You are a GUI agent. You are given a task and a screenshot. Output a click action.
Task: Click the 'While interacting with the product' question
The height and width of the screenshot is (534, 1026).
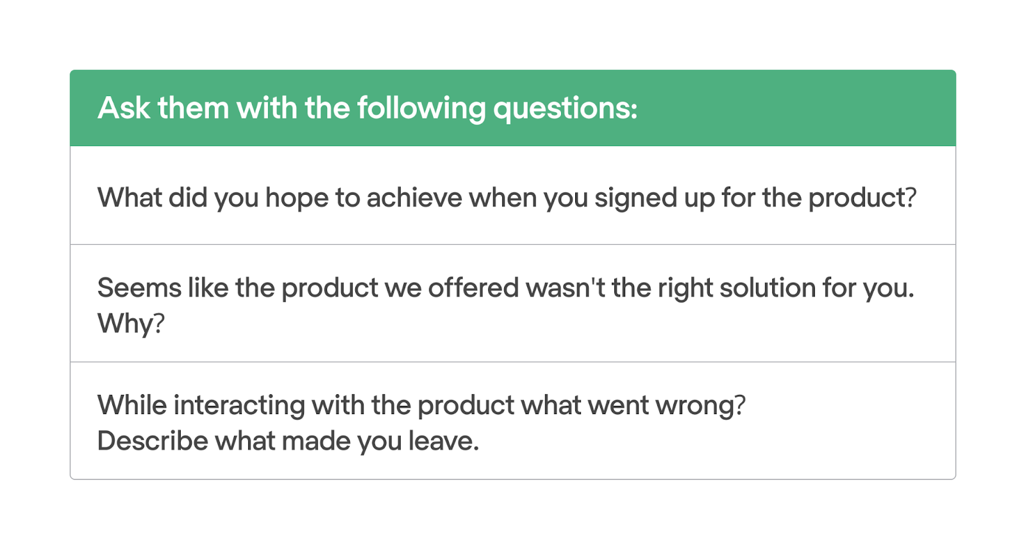pyautogui.click(x=513, y=421)
